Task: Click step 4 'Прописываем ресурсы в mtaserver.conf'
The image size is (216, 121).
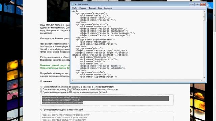Action: click(61, 110)
